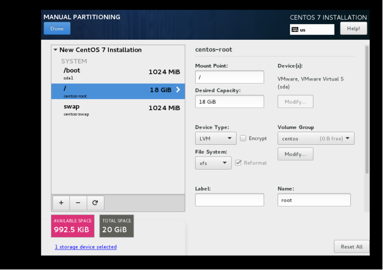Click the Mount Point input field
The height and width of the screenshot is (270, 383).
[x=229, y=77]
